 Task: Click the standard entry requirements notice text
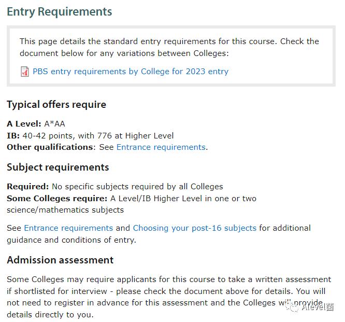click(169, 47)
